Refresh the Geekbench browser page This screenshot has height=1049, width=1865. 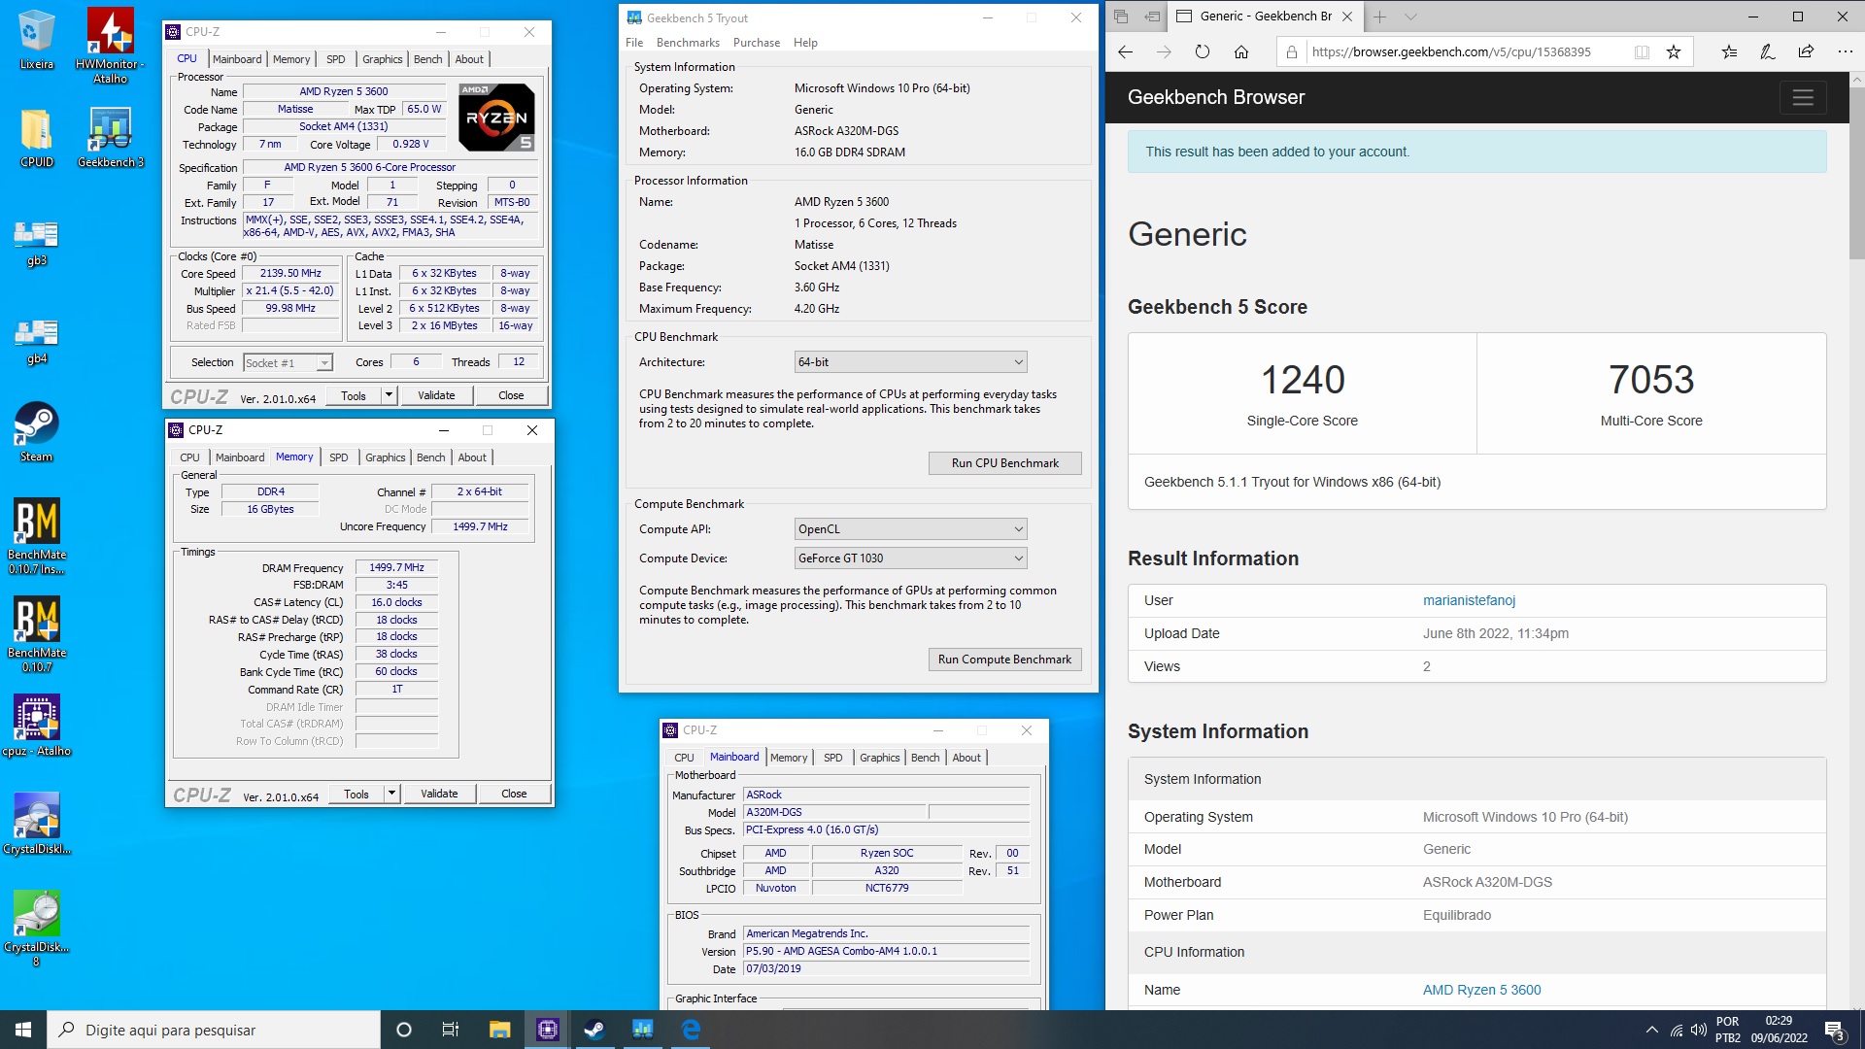pyautogui.click(x=1203, y=52)
